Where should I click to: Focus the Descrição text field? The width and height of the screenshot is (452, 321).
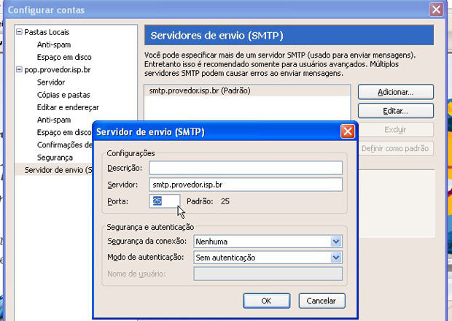coord(246,169)
